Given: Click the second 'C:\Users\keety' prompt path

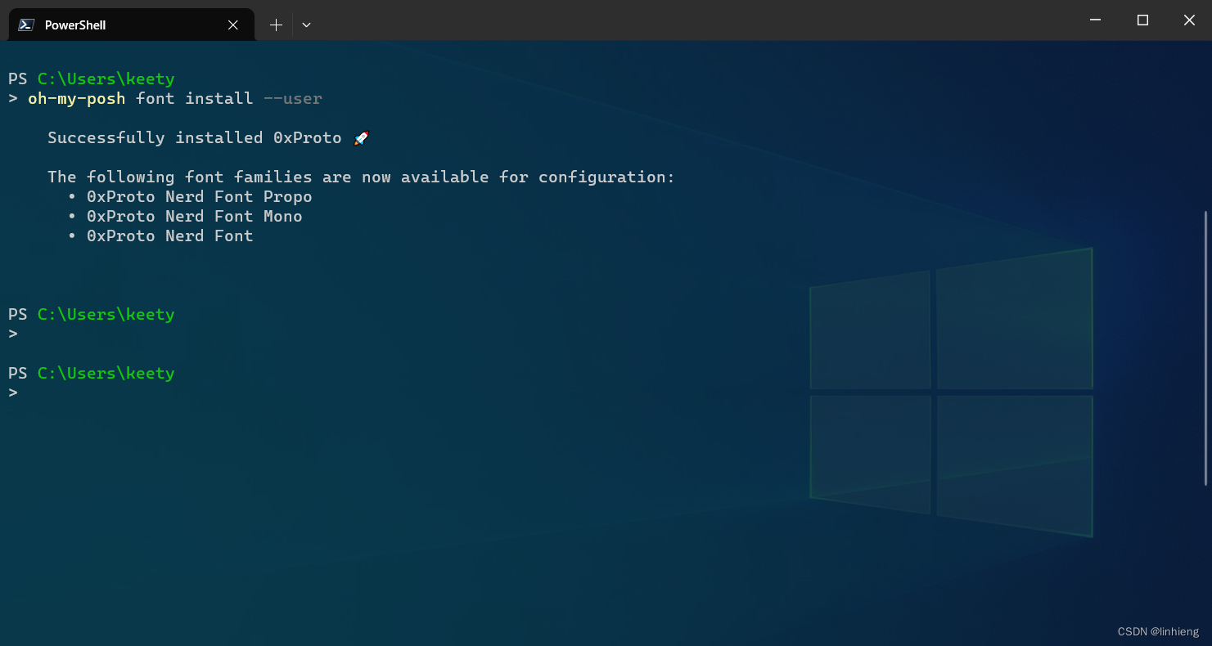Looking at the screenshot, I should pos(106,314).
